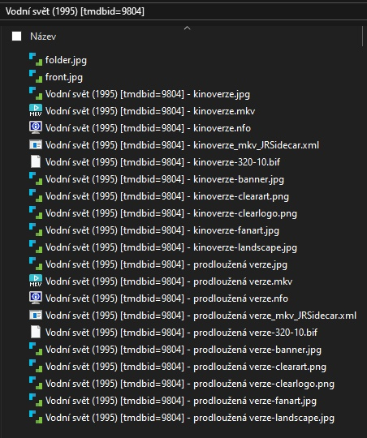Click the MKV icon of prodloužená verze.mkv
367x438 pixels.
tap(36, 281)
